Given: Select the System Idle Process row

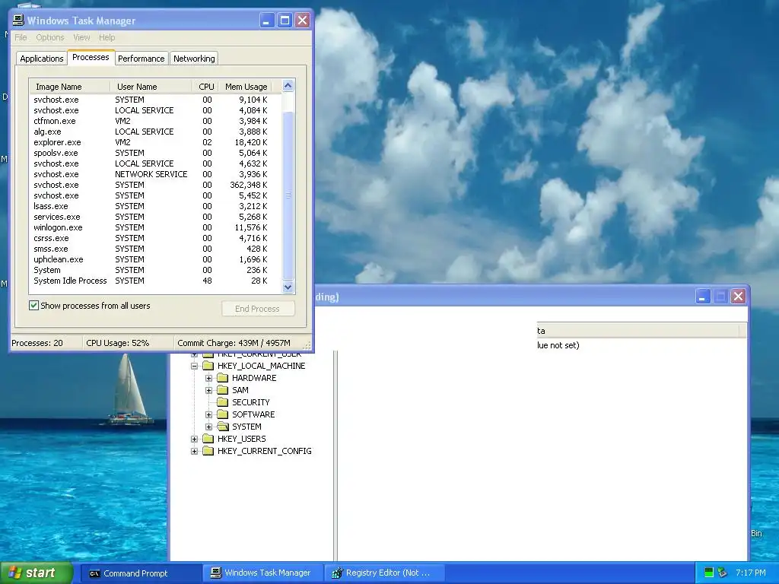Looking at the screenshot, I should tap(155, 281).
